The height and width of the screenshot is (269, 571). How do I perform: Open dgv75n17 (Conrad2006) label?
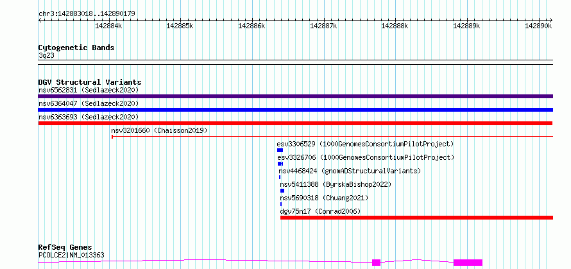point(320,211)
